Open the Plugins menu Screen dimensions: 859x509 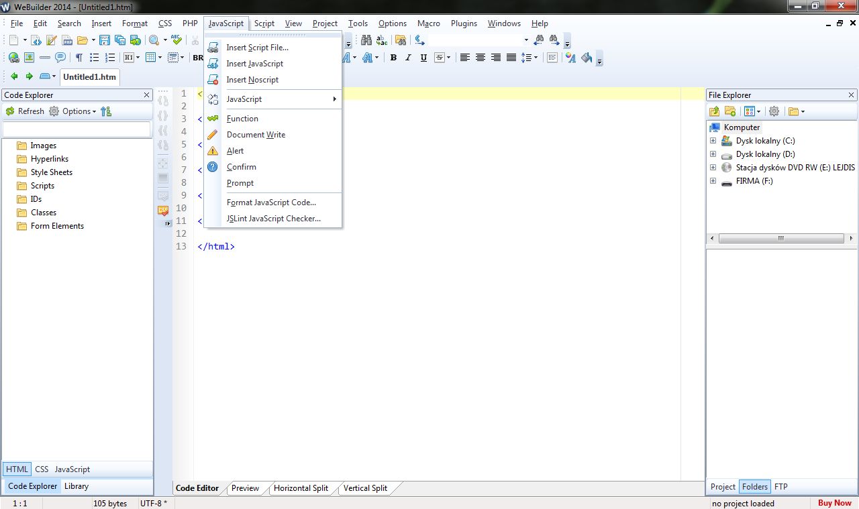(464, 23)
